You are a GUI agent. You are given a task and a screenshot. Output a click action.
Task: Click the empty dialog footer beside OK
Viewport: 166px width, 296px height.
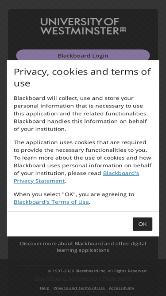(x=69, y=224)
